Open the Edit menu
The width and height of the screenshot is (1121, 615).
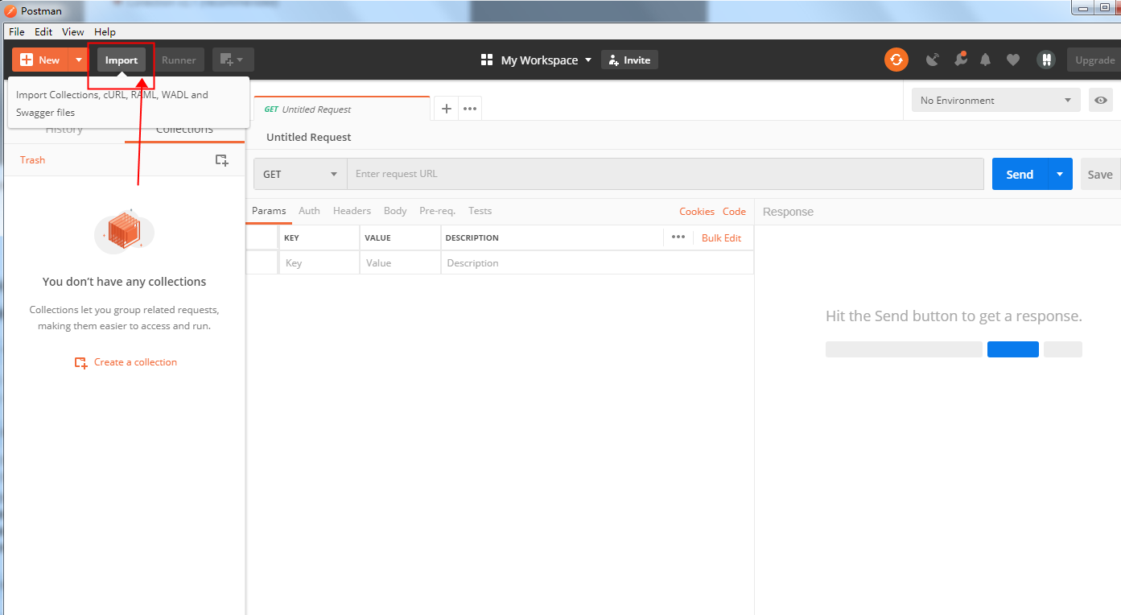(43, 32)
